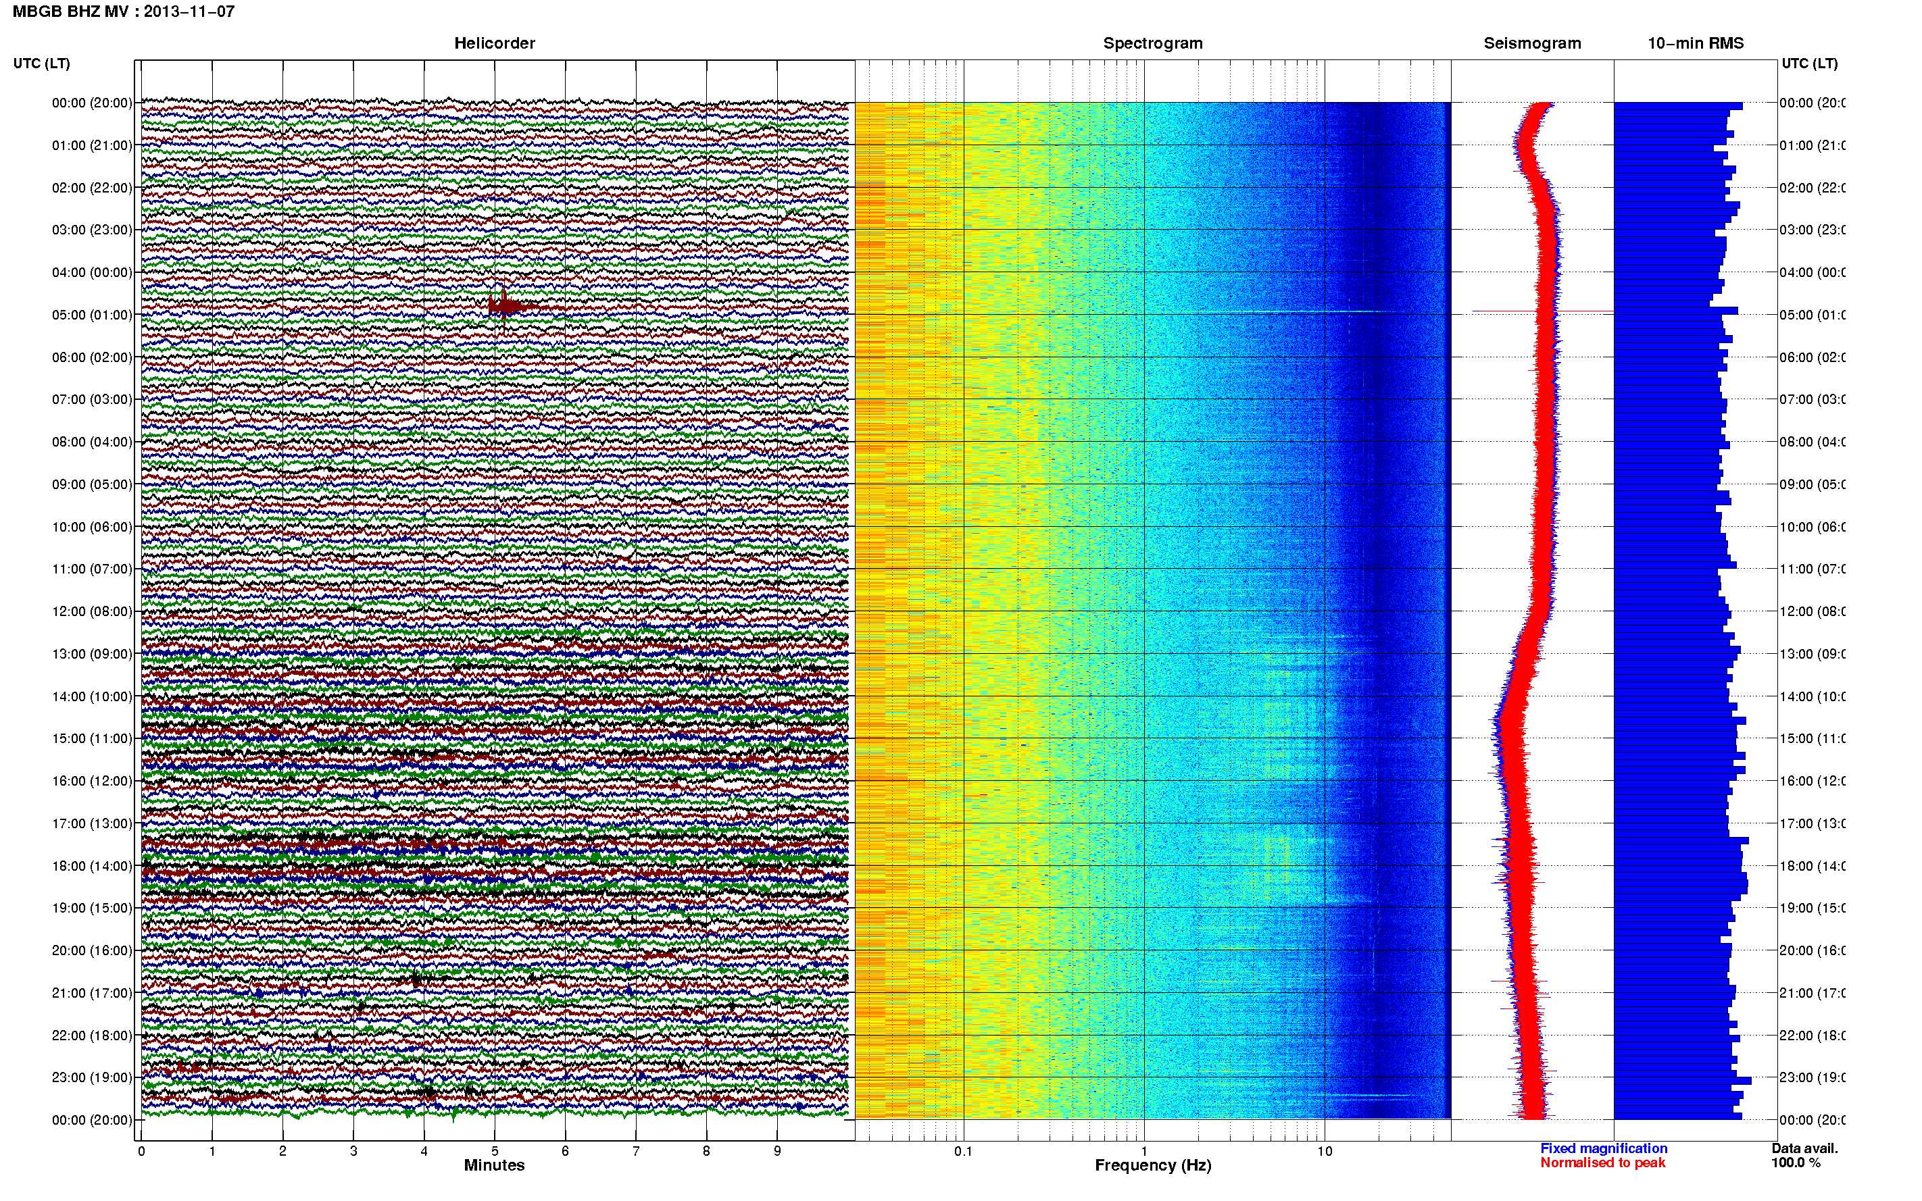Click the left 21:00 (17:00) time label
This screenshot has width=1922, height=1201.
tap(92, 994)
